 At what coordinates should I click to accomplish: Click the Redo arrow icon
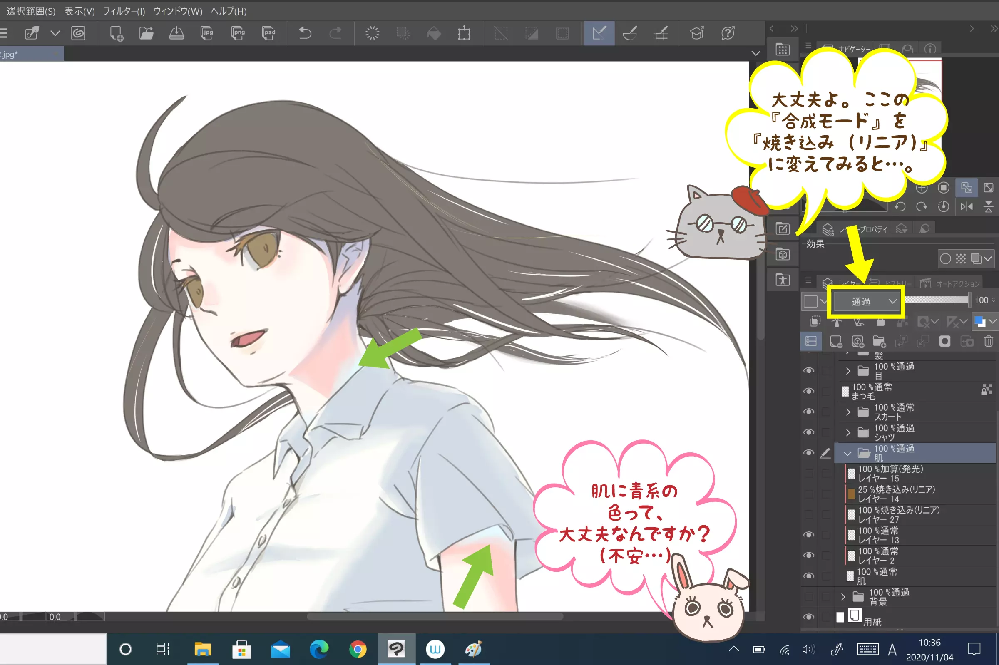(x=335, y=33)
